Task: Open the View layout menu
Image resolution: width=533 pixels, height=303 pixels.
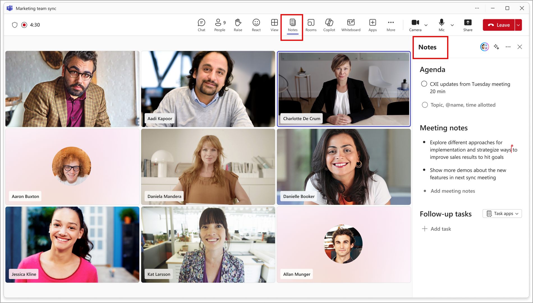Action: (x=274, y=25)
